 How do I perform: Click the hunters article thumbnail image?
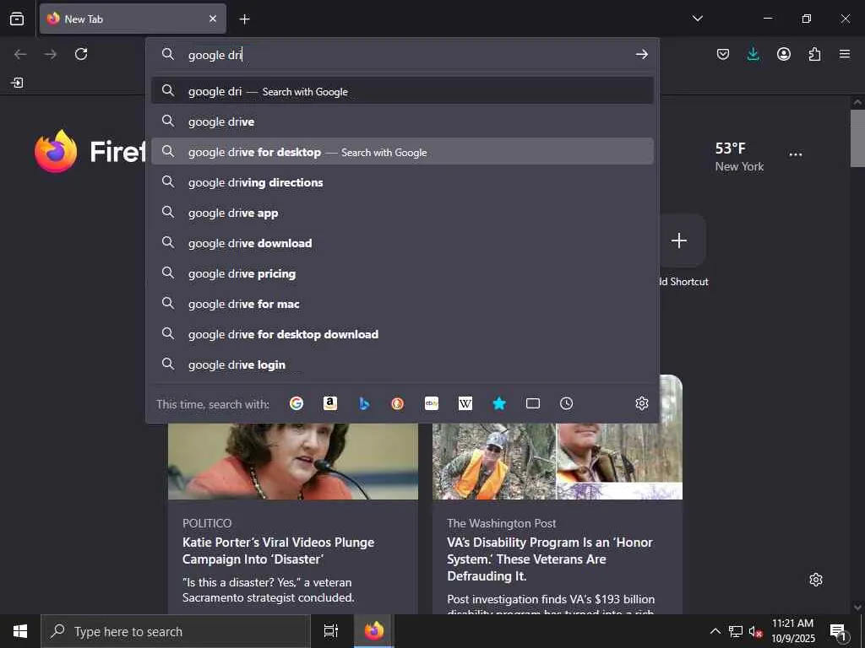point(558,462)
